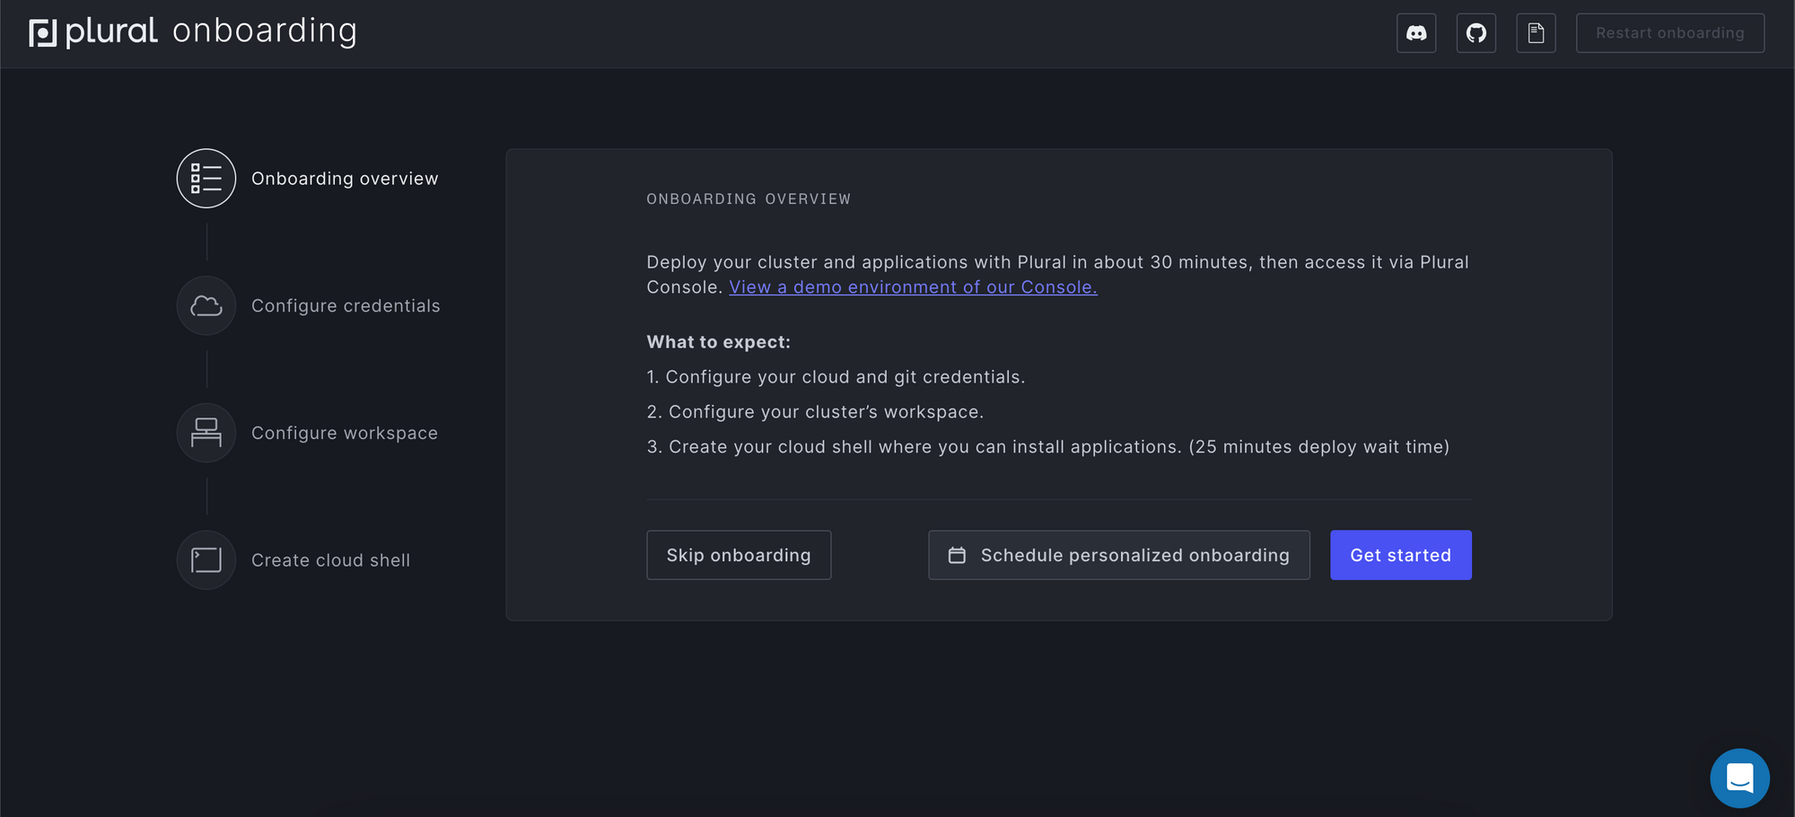
Task: Open the Discord community icon
Action: click(1416, 33)
